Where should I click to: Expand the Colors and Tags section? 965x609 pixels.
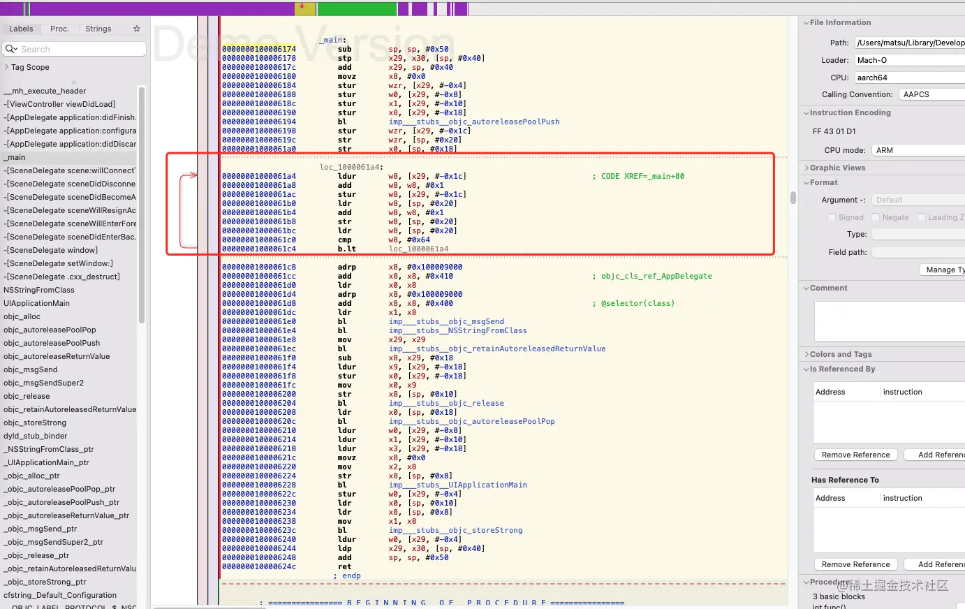coord(805,354)
